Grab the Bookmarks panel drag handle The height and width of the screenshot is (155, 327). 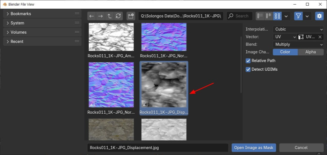point(77,14)
